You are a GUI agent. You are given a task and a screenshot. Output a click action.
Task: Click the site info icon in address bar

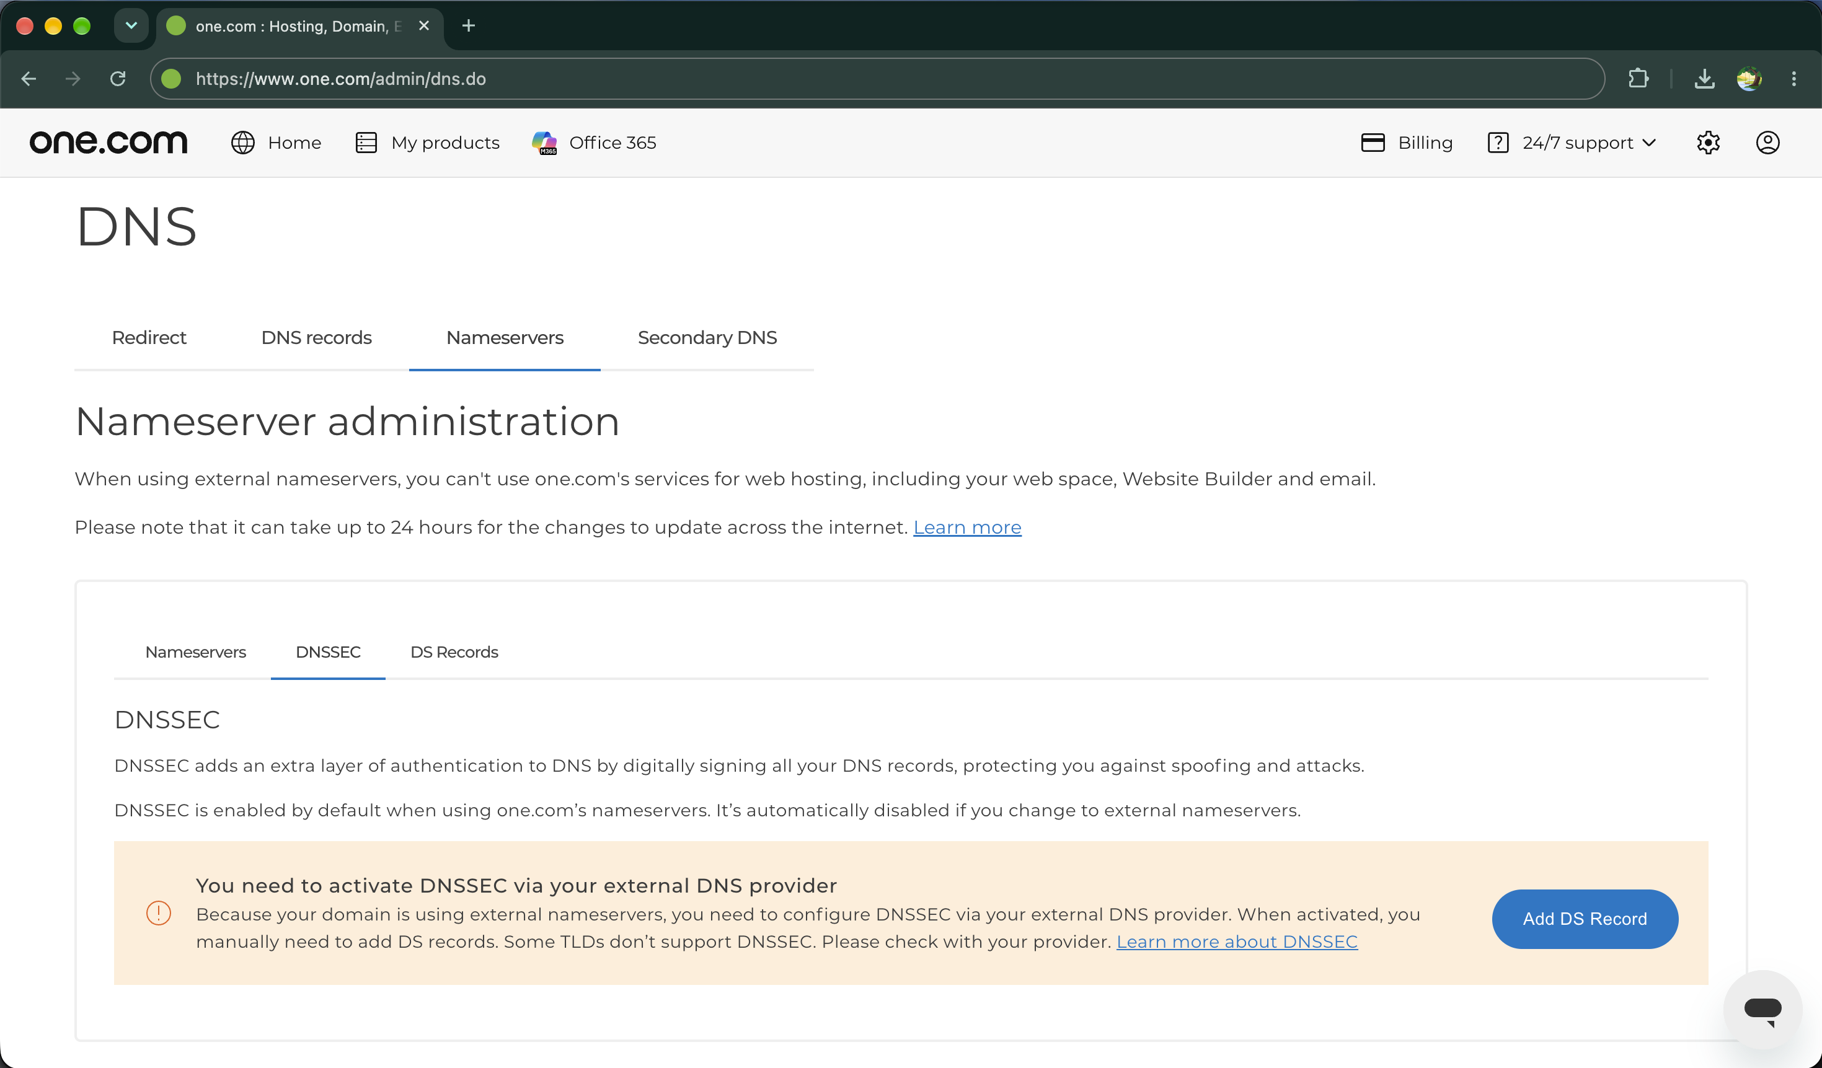[171, 78]
